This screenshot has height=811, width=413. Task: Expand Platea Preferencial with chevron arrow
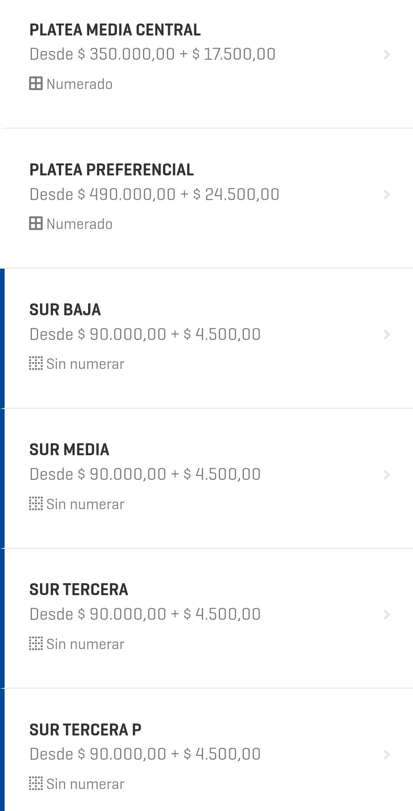pyautogui.click(x=386, y=195)
